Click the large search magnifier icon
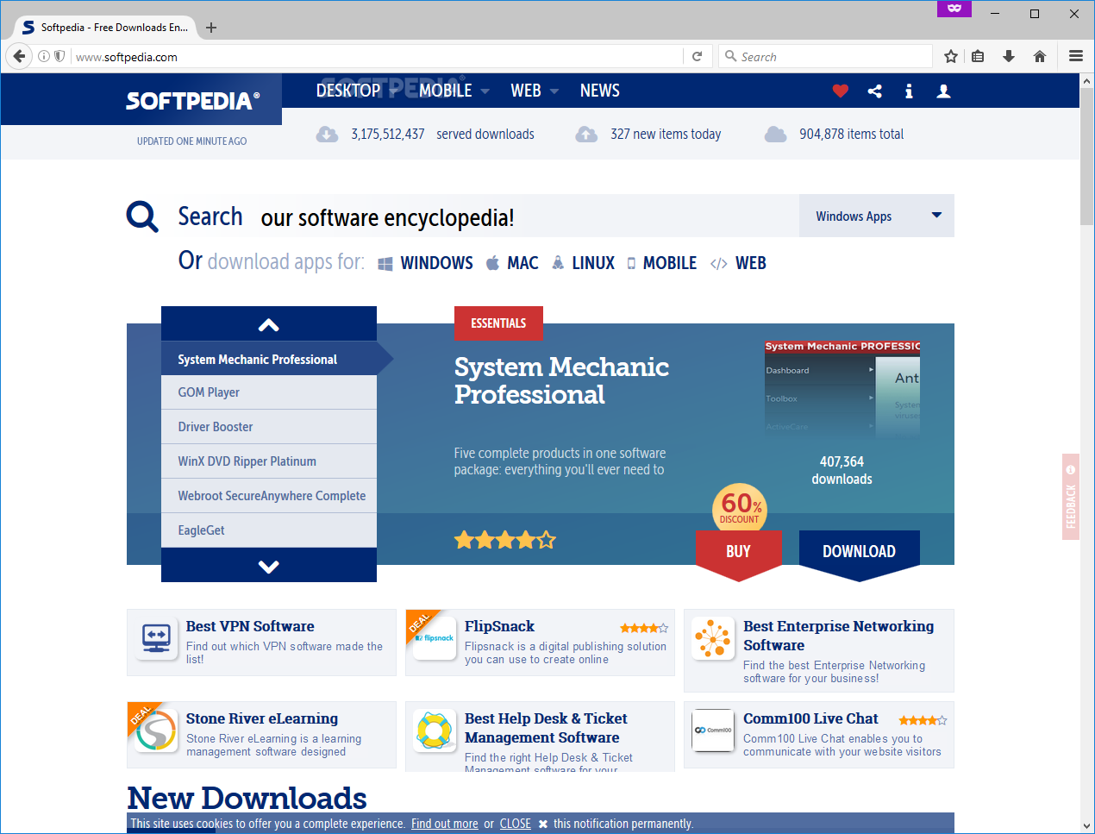This screenshot has width=1095, height=834. (142, 216)
